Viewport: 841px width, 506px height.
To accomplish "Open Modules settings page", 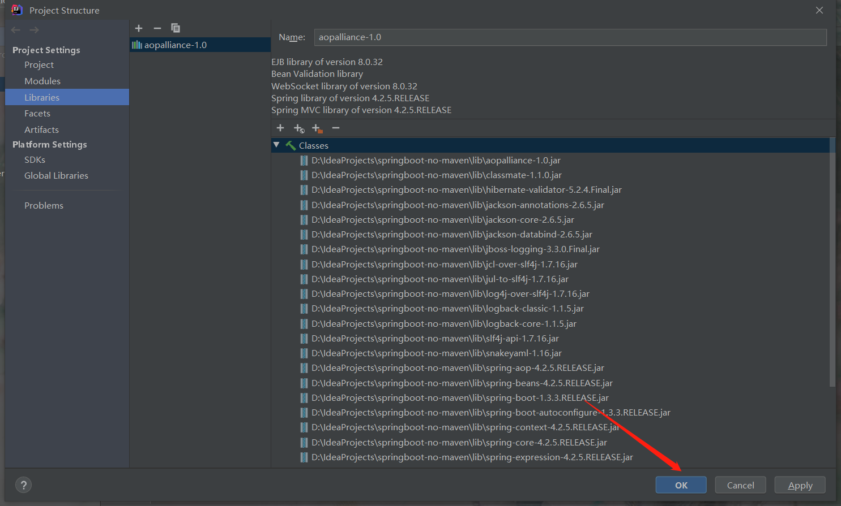I will [x=42, y=81].
